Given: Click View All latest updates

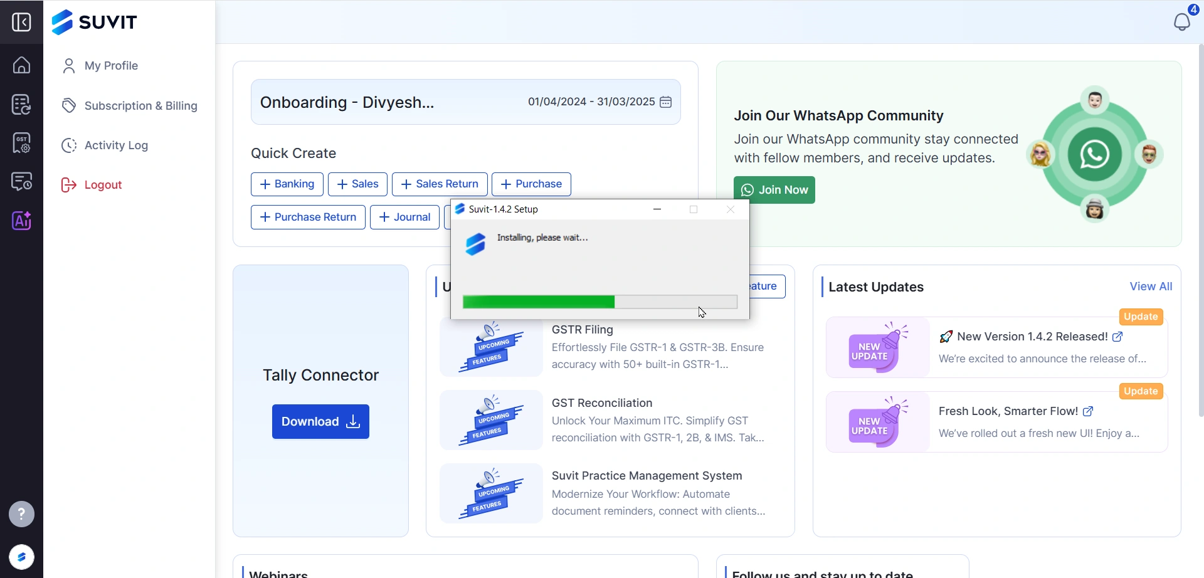Looking at the screenshot, I should (1151, 286).
